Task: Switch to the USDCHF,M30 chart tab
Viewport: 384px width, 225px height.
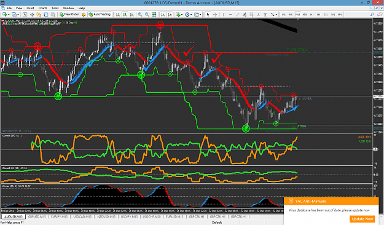Action: 152,217
